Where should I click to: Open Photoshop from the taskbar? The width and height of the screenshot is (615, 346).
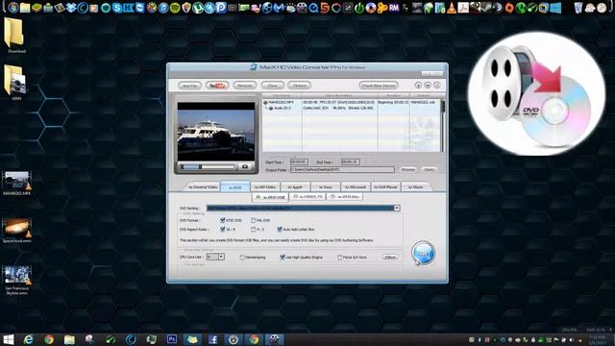coord(171,339)
